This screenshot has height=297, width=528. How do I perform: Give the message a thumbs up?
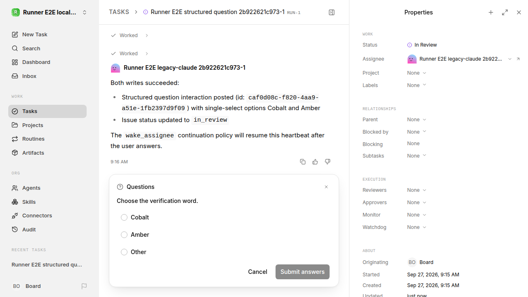[315, 162]
